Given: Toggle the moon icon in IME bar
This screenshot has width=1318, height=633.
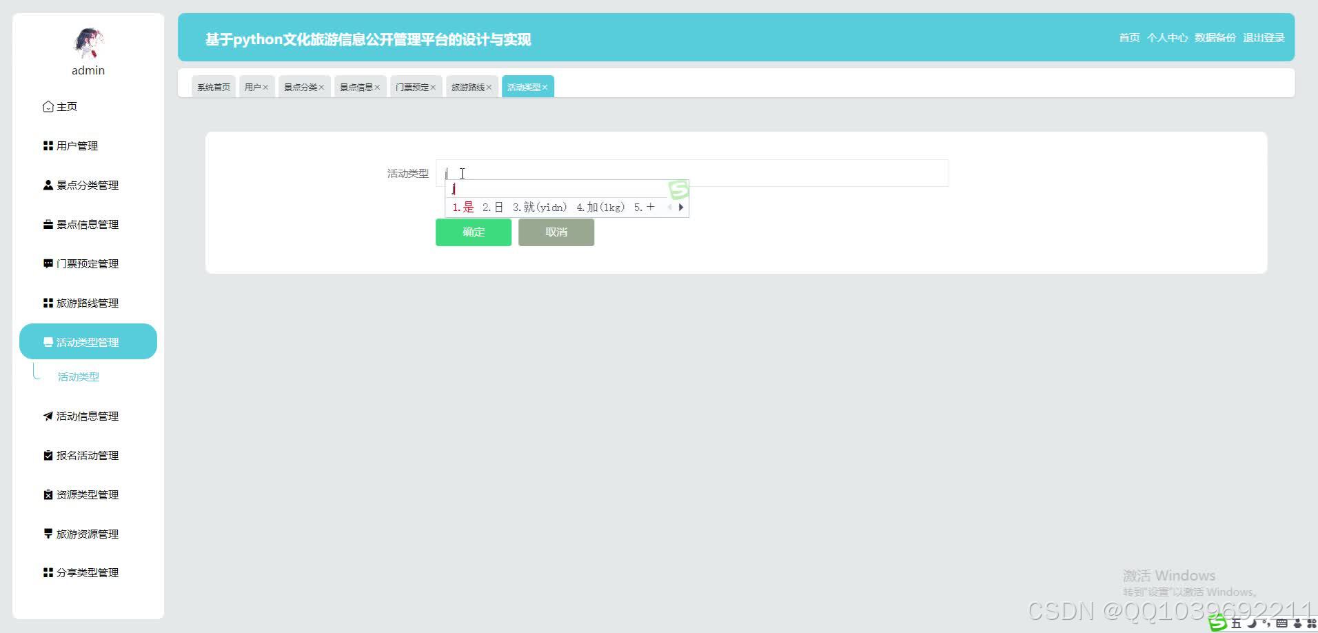Looking at the screenshot, I should [x=1251, y=624].
